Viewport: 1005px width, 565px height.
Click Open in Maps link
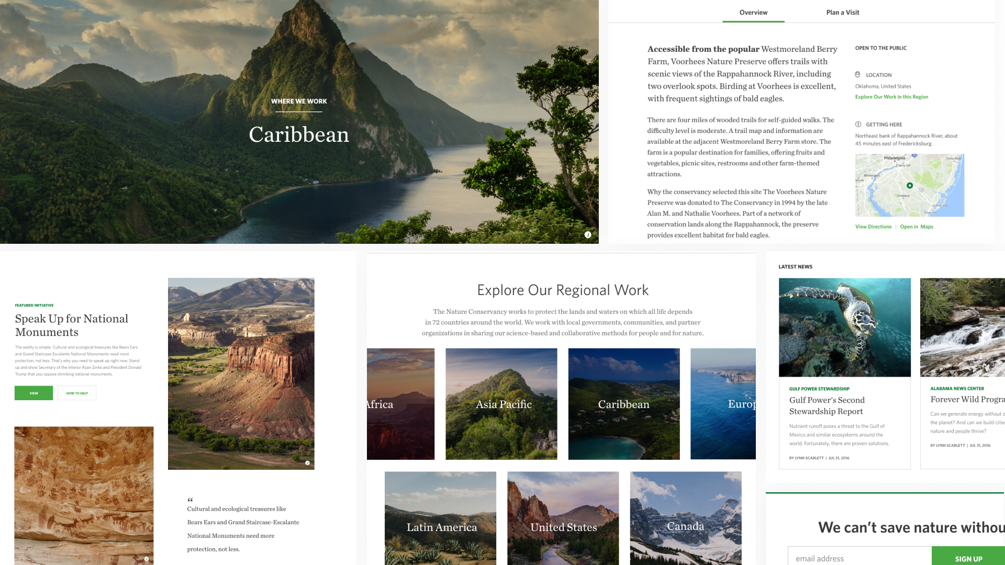[x=917, y=227]
